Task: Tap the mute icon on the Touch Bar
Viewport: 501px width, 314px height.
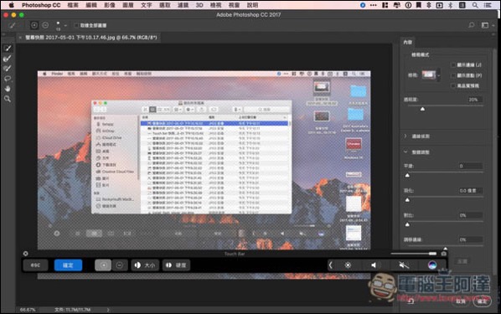Action: click(x=404, y=265)
